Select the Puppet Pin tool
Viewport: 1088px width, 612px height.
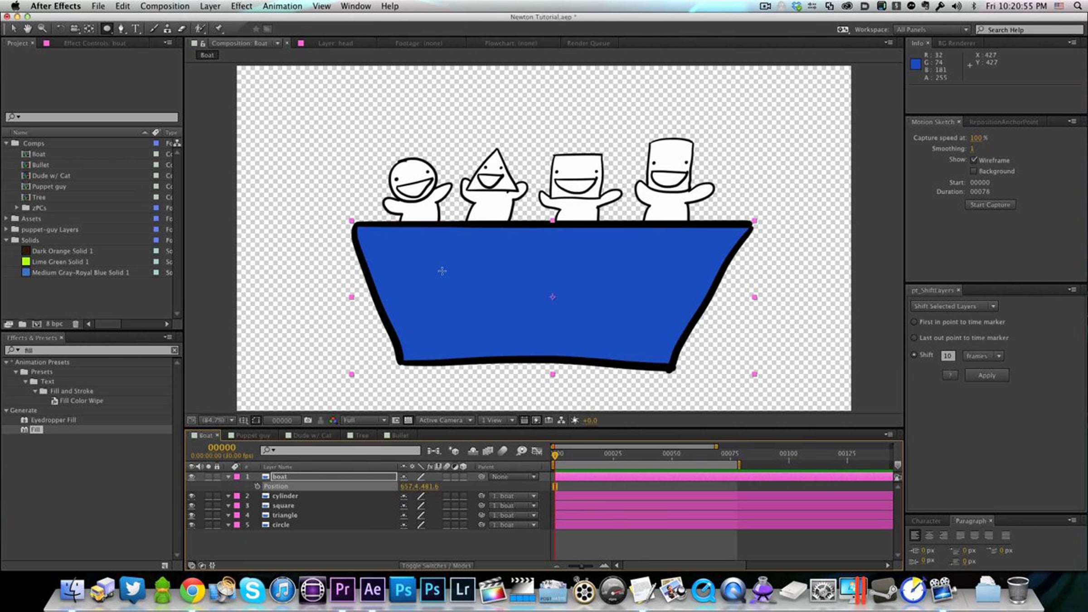[x=219, y=29]
